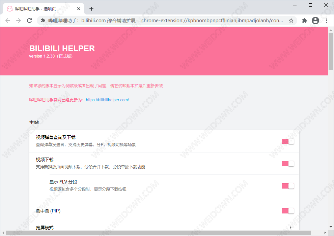
Task: Click the horizontal scrollbar left arrow
Action: (3, 233)
